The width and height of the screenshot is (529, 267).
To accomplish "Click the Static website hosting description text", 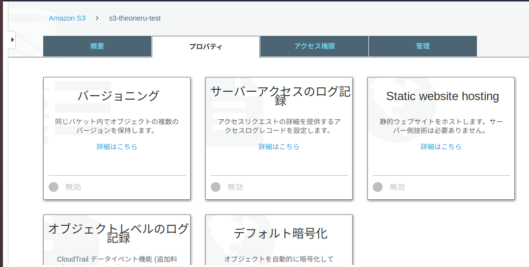I will coord(441,126).
